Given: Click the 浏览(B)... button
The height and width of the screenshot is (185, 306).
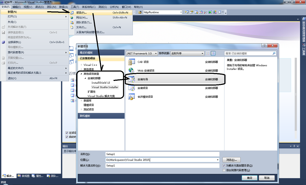Looking at the screenshot, I should click(x=231, y=160).
